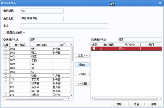The height and width of the screenshot is (108, 164).
Task: Focus the 角色编码 input field
Action: coord(42,11)
